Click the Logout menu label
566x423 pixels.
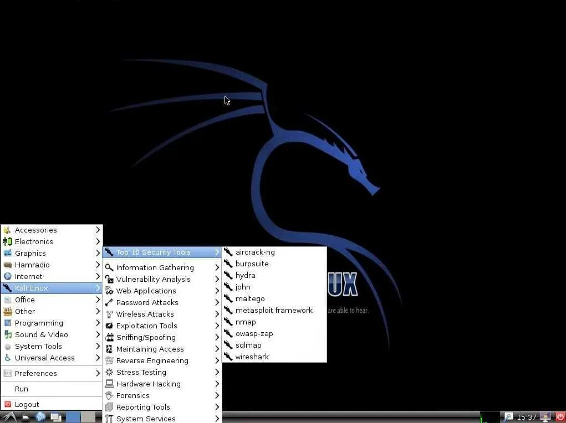(27, 404)
